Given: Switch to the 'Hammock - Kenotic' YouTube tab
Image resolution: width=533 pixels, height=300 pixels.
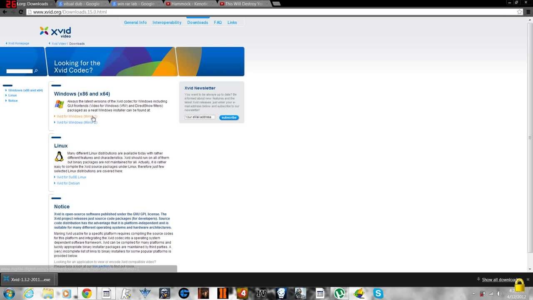Looking at the screenshot, I should pos(189,4).
